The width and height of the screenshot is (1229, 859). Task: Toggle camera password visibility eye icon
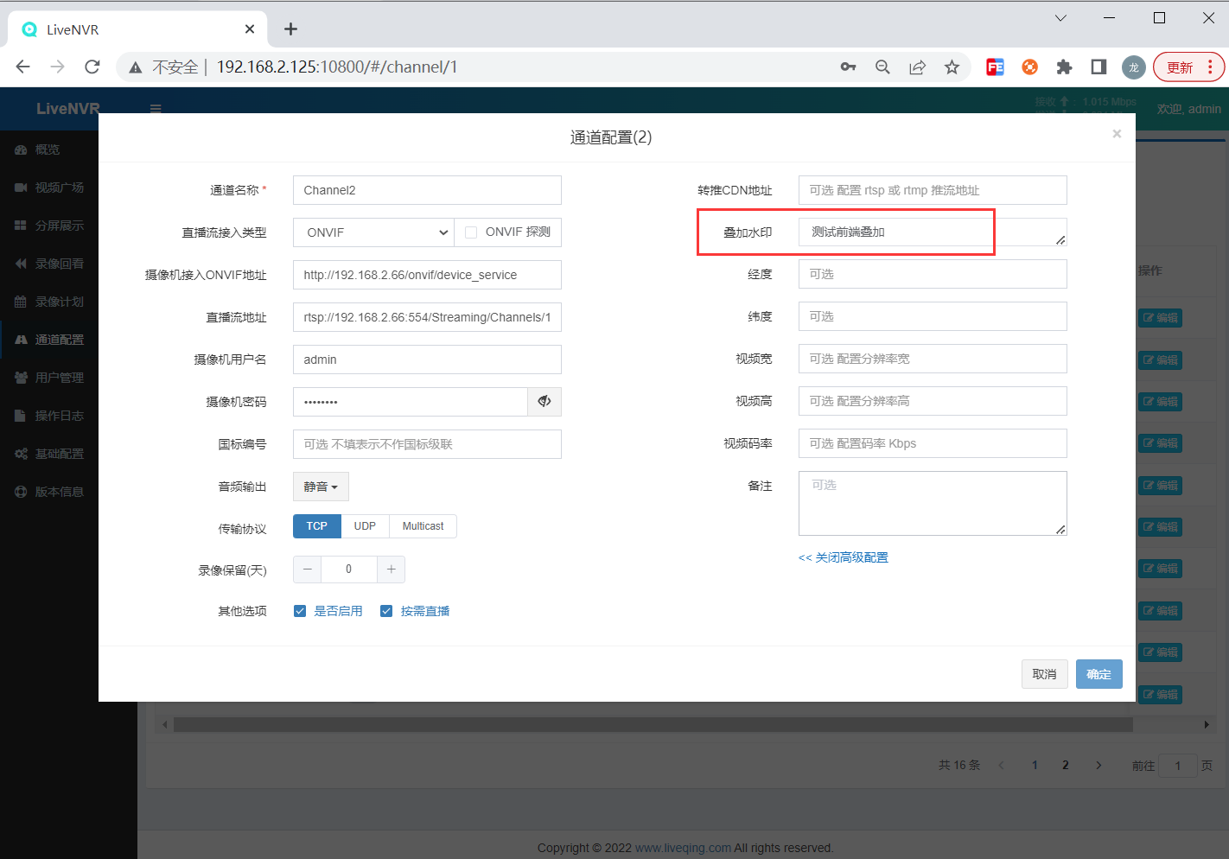(x=544, y=402)
